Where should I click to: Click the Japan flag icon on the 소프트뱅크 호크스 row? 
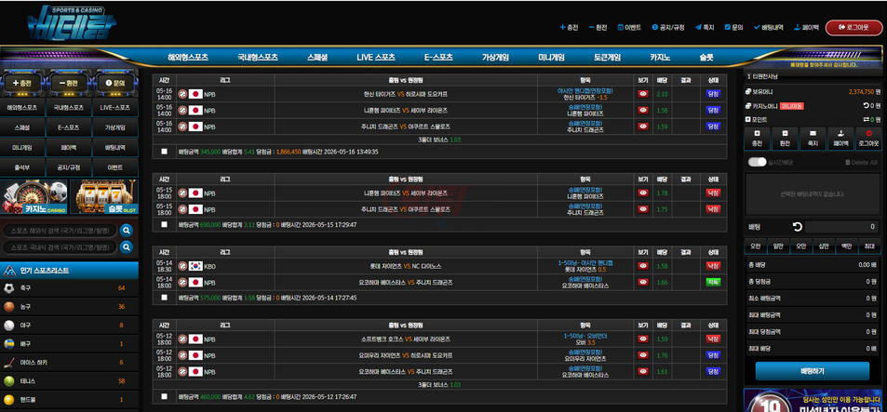point(195,339)
